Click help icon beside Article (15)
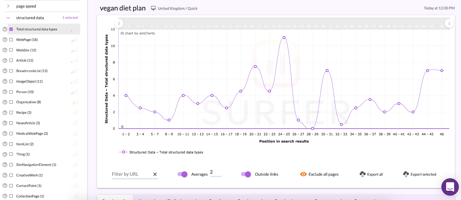This screenshot has width=461, height=200. click(5, 60)
